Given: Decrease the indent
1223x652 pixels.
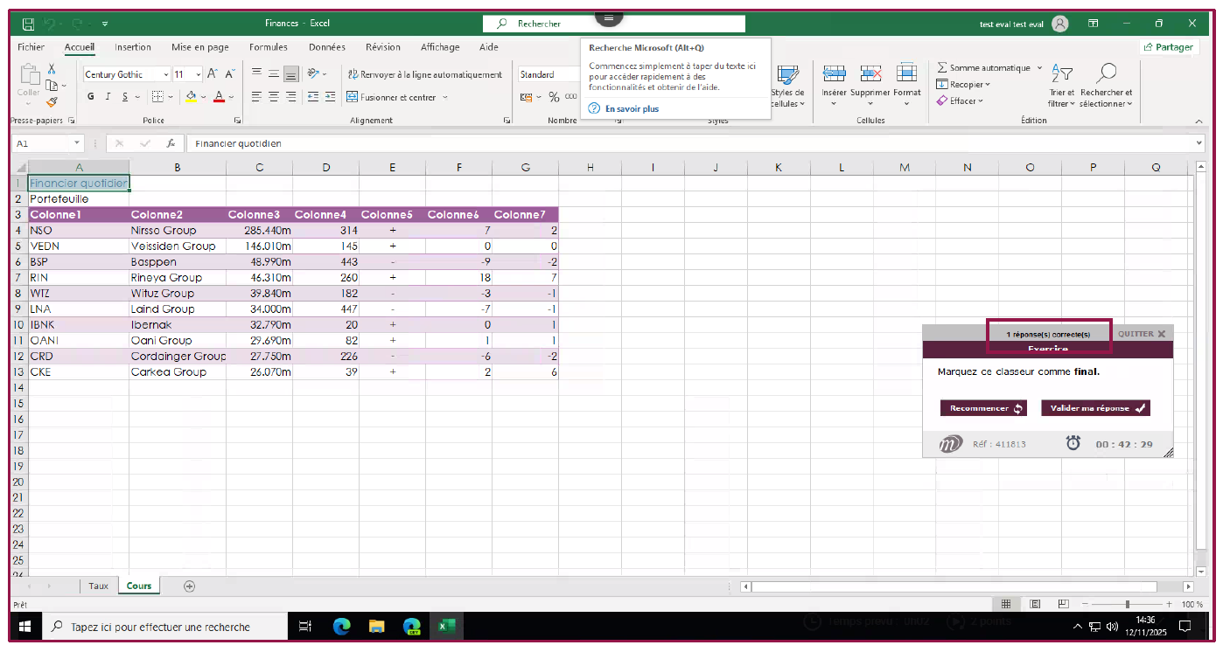Looking at the screenshot, I should (312, 97).
